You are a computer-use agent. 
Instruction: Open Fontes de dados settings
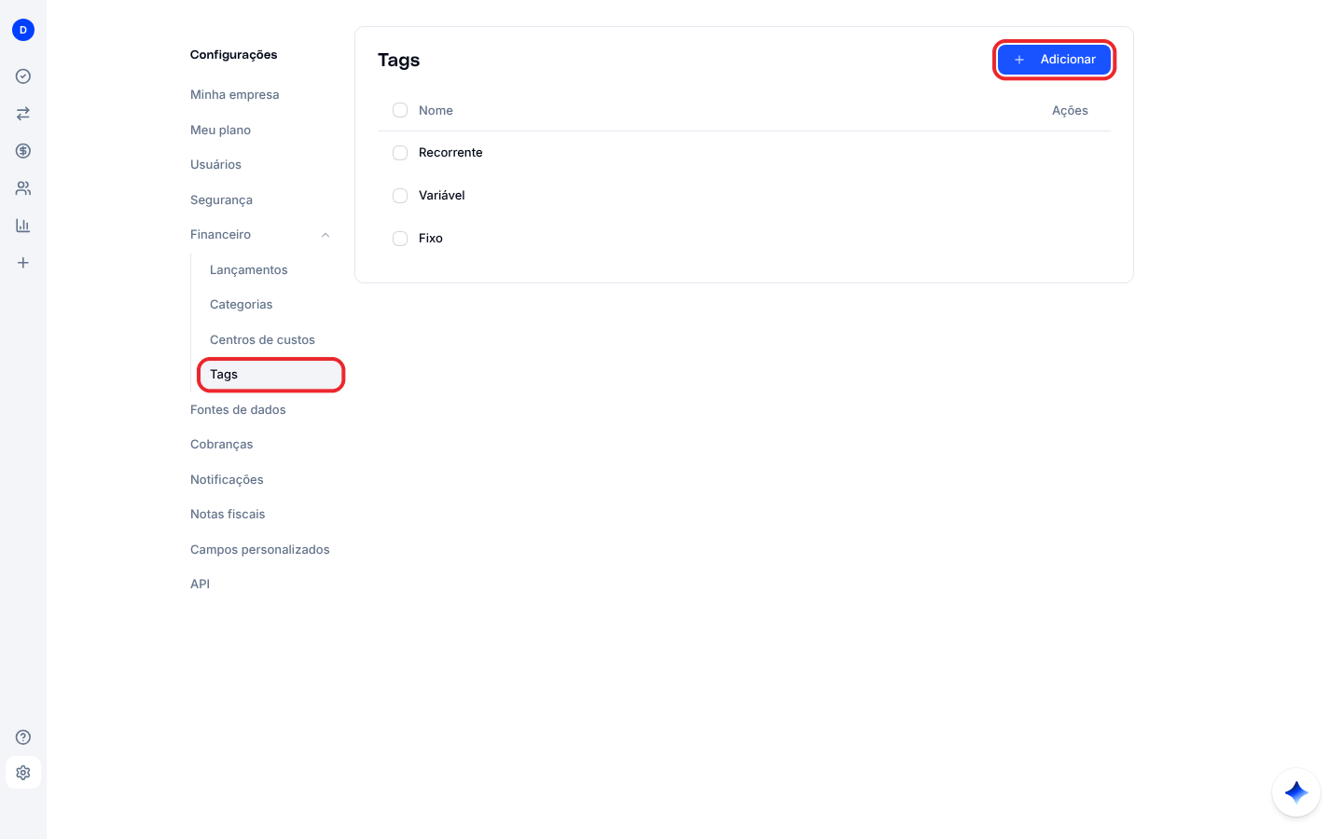[x=239, y=410]
